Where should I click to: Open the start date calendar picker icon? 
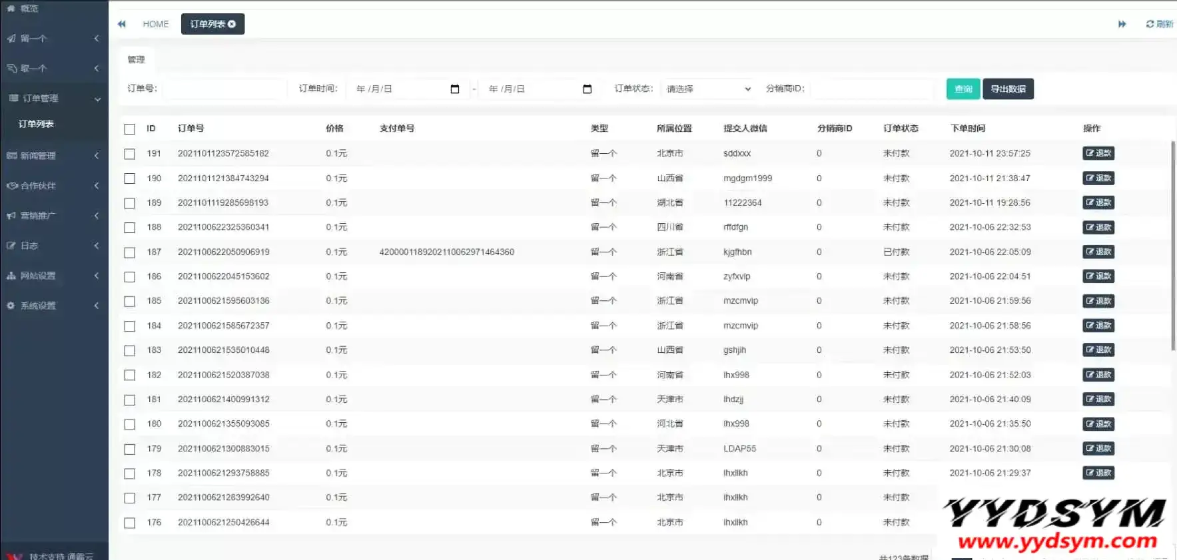pyautogui.click(x=455, y=89)
